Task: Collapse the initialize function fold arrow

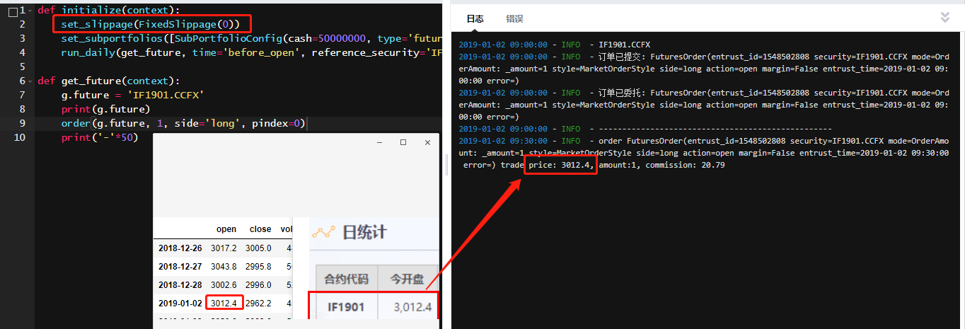Action: 29,11
